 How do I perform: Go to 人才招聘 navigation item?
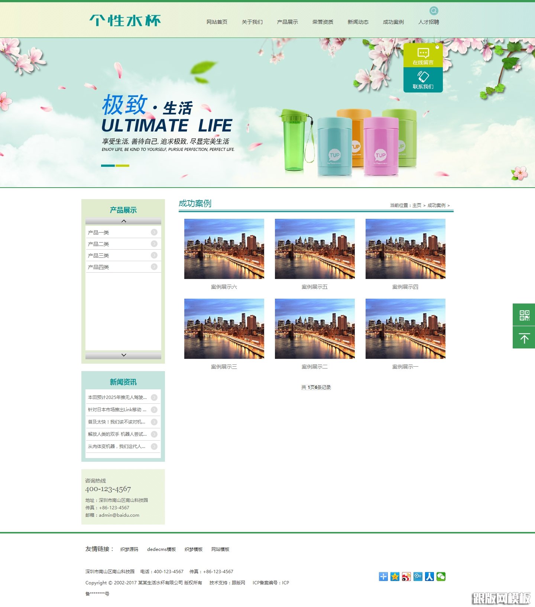(428, 22)
